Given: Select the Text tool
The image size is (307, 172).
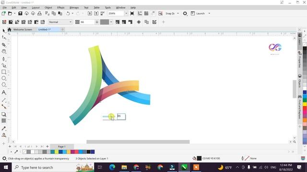Looking at the screenshot, I should 4,92.
